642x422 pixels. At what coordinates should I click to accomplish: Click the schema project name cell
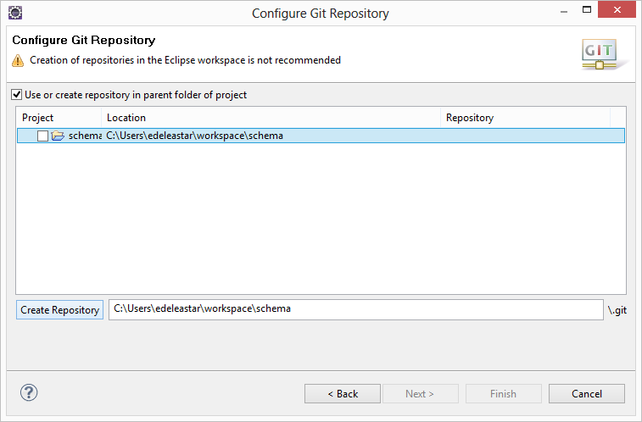[85, 136]
